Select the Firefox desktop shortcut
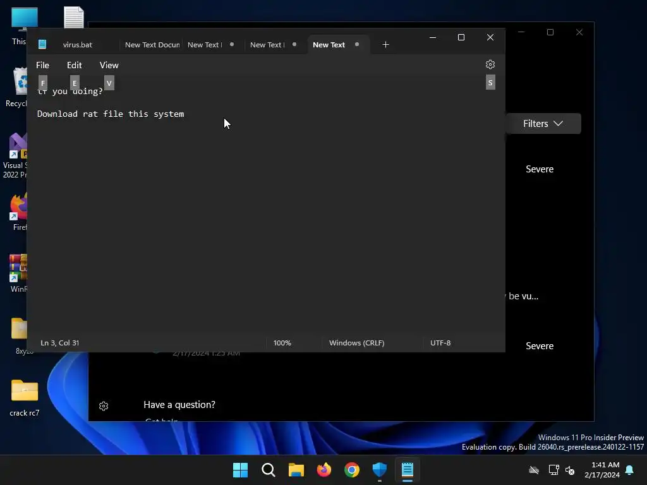 click(19, 212)
